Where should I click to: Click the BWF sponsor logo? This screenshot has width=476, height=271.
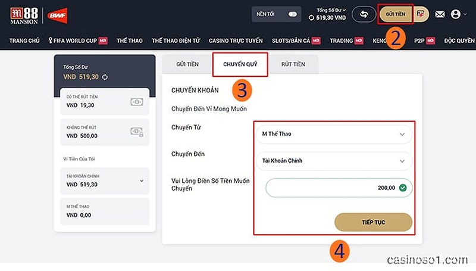click(57, 14)
